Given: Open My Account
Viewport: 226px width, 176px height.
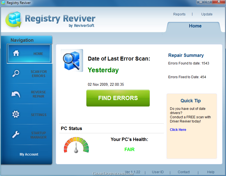Looking at the screenshot, I should (29, 154).
